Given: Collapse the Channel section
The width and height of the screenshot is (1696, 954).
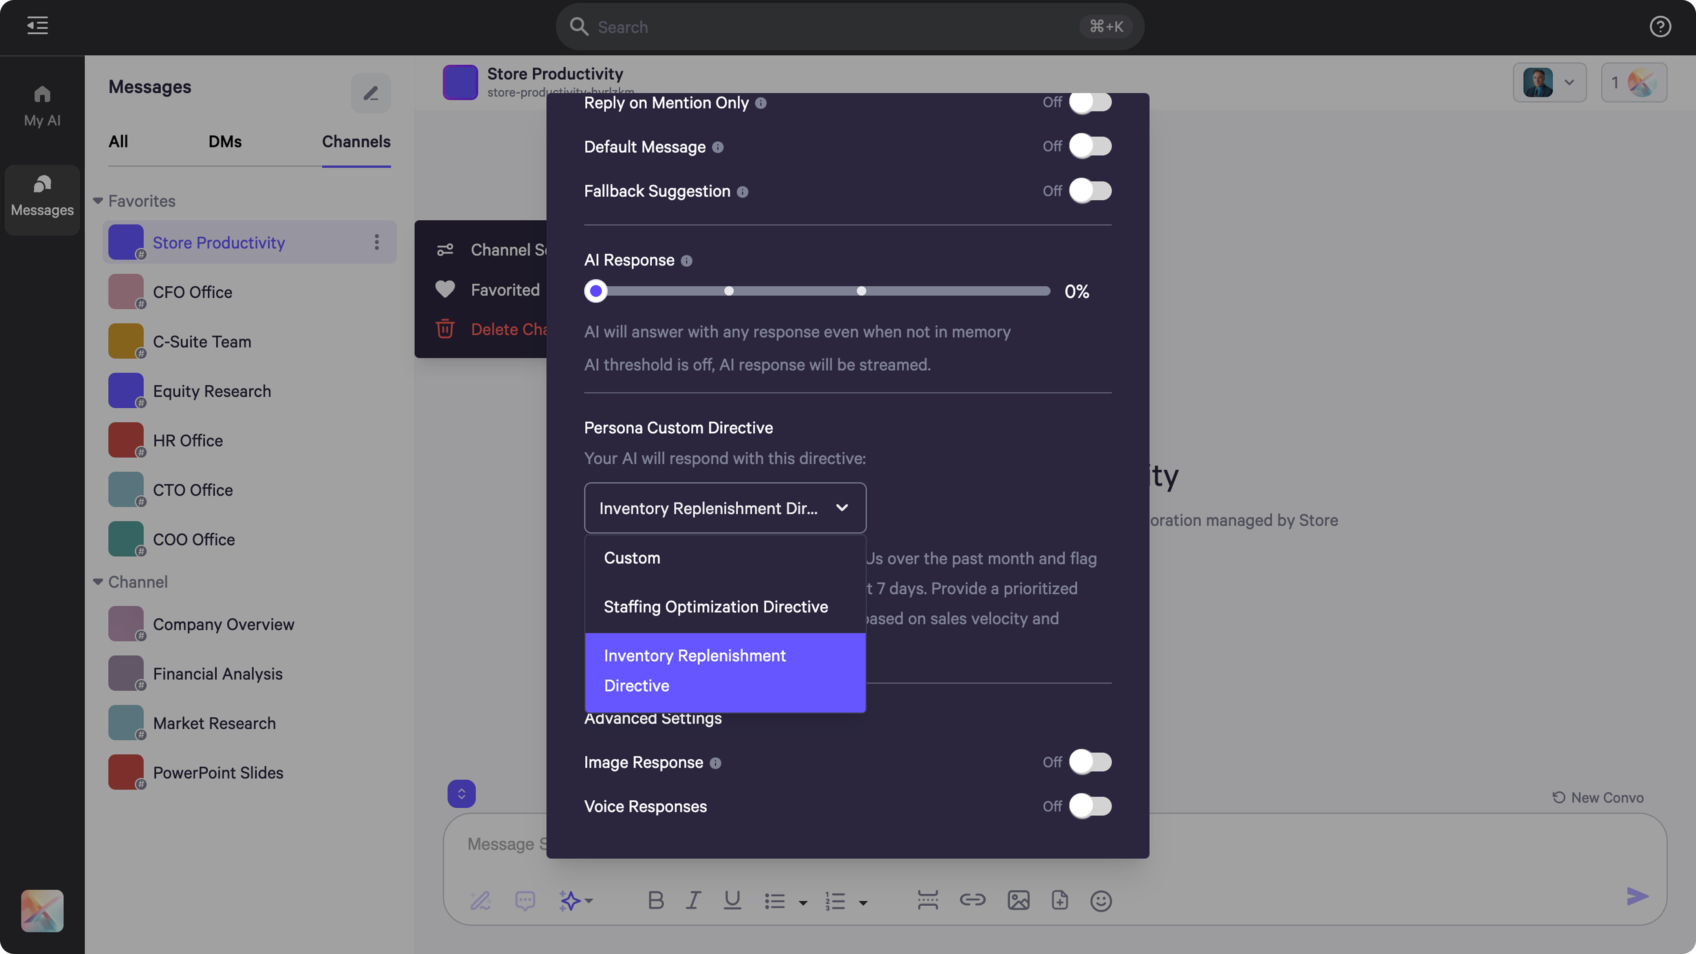Looking at the screenshot, I should [x=98, y=581].
